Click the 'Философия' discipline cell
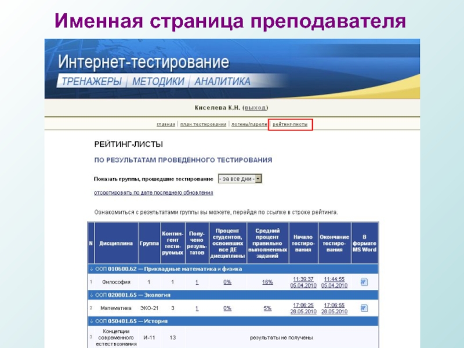The height and width of the screenshot is (348, 464). 116,282
